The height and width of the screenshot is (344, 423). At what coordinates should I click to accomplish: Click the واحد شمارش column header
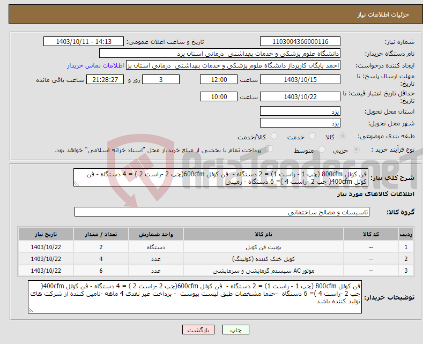click(x=156, y=234)
